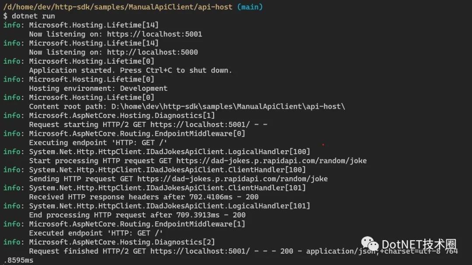Click the (main) git branch label

click(x=250, y=7)
